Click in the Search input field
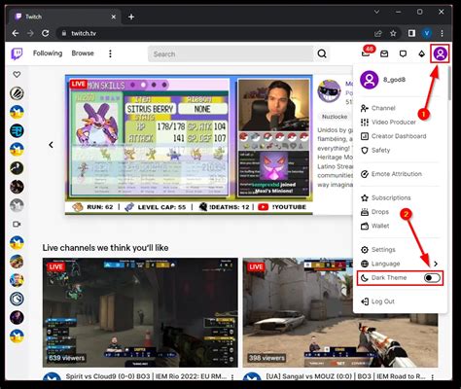 coord(230,53)
